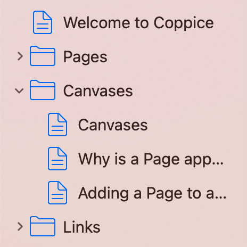Open the "Adding a Page to a..." label
This screenshot has width=247, height=247.
[152, 193]
